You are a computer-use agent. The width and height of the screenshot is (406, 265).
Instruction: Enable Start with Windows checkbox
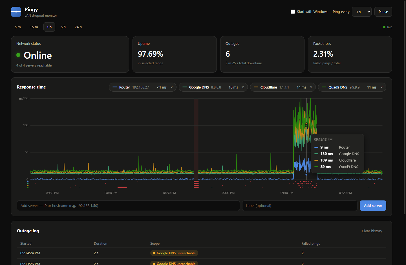click(293, 12)
